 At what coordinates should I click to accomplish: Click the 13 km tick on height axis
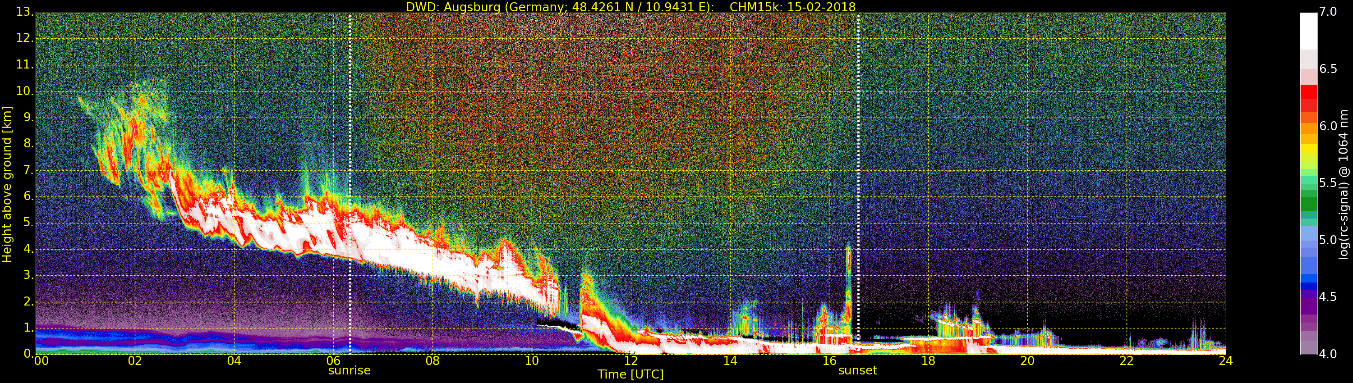[x=23, y=12]
